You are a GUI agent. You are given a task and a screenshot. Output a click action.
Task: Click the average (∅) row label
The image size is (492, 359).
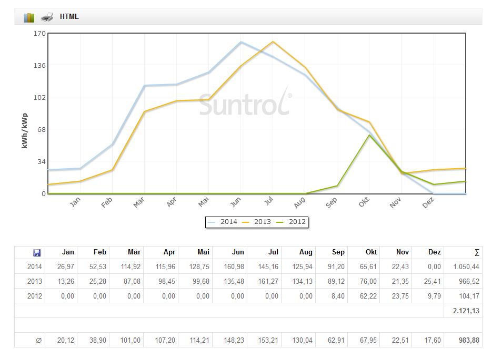(x=38, y=341)
